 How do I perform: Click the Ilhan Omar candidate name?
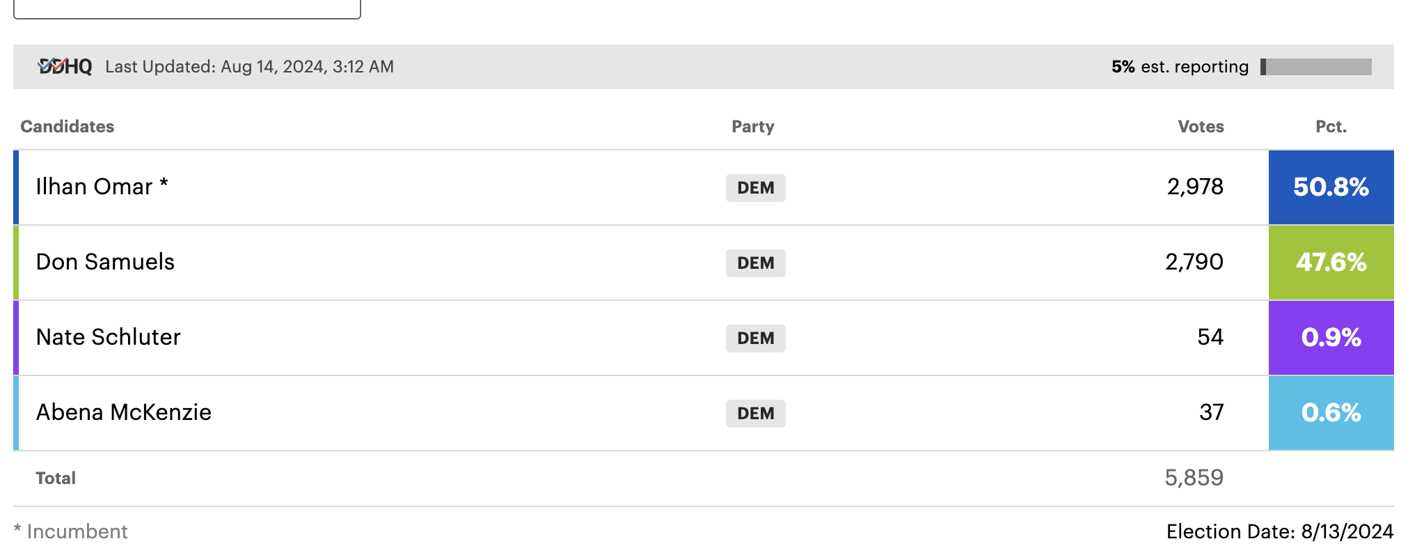tap(94, 187)
